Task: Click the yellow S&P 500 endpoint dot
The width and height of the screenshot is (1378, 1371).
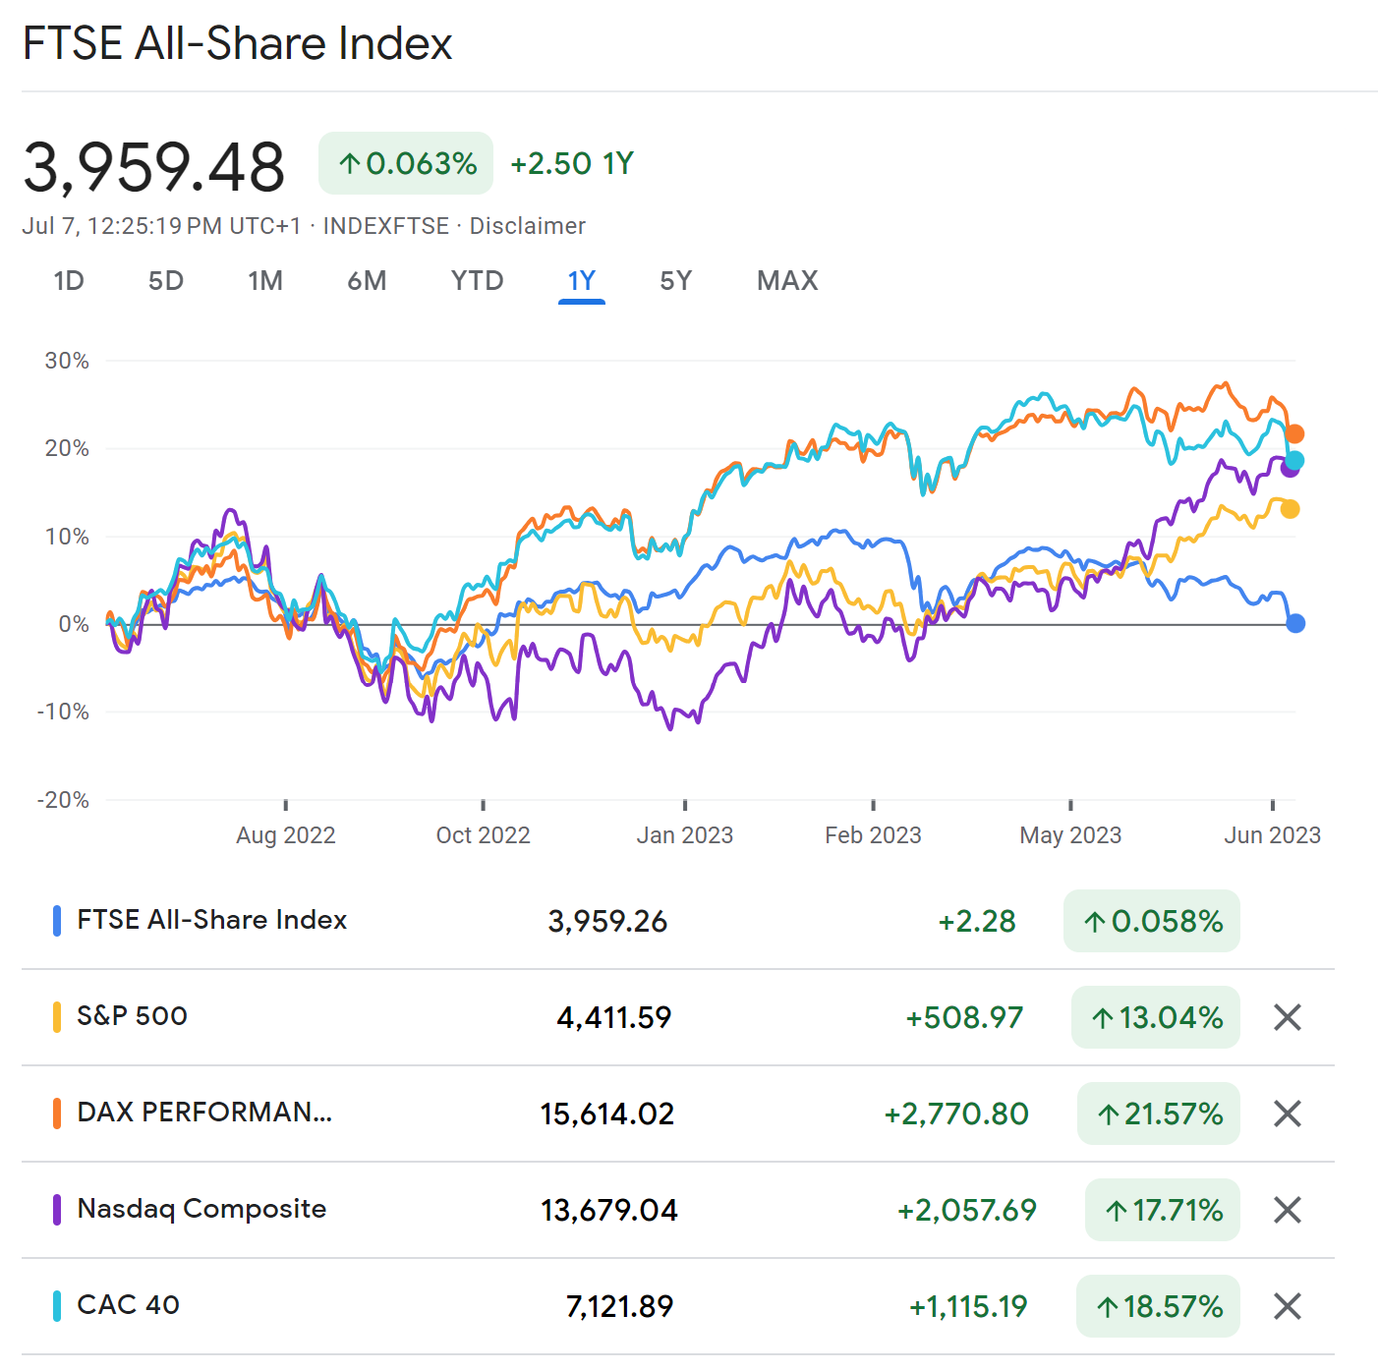Action: [1291, 509]
